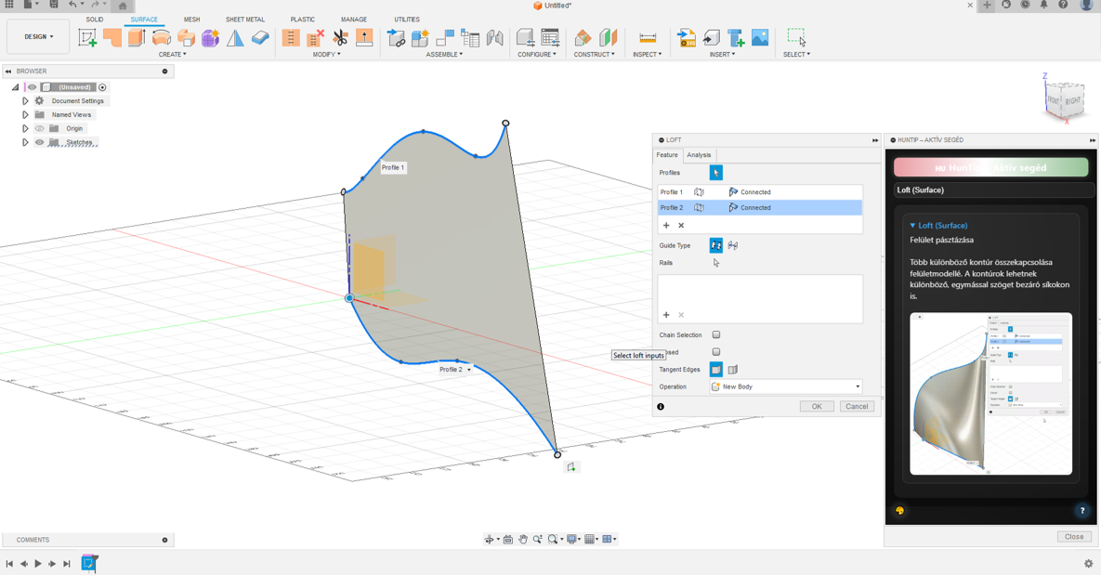1101x575 pixels.
Task: Remove selected profile with the X icon
Action: 681,226
